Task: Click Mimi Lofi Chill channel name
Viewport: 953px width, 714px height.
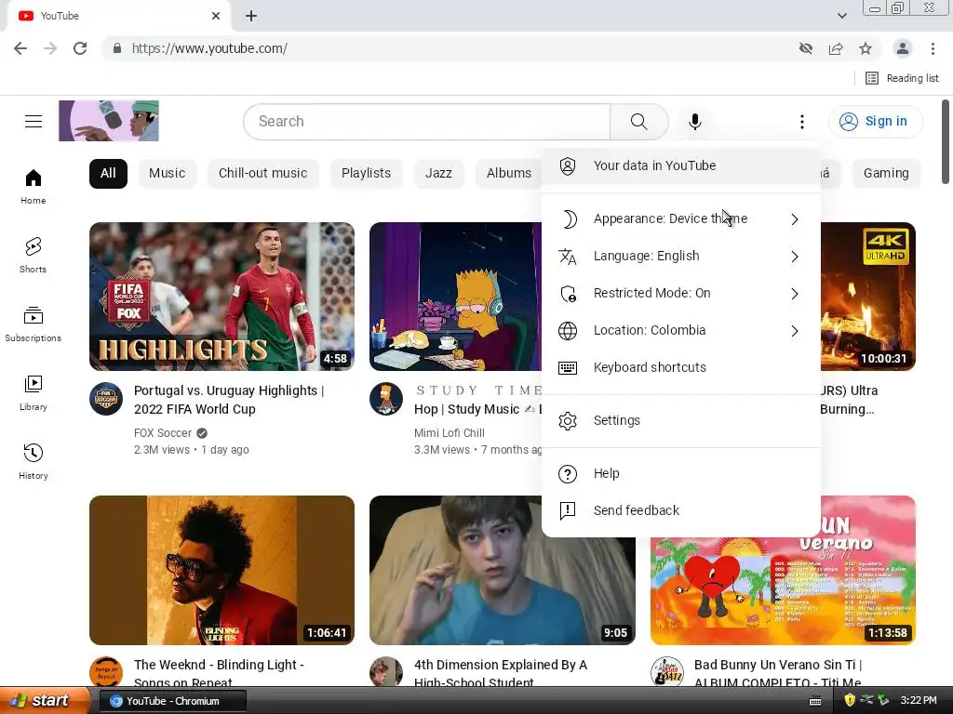Action: (x=450, y=433)
